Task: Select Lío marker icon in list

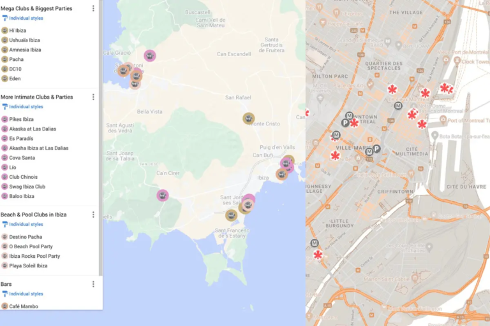Action: 4,167
